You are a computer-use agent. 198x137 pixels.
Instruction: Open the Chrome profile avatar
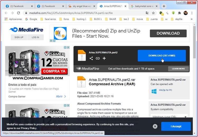186,13
